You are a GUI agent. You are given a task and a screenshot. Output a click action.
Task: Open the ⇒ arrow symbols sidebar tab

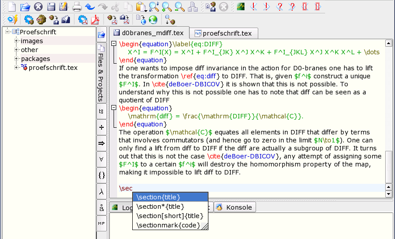point(101,143)
